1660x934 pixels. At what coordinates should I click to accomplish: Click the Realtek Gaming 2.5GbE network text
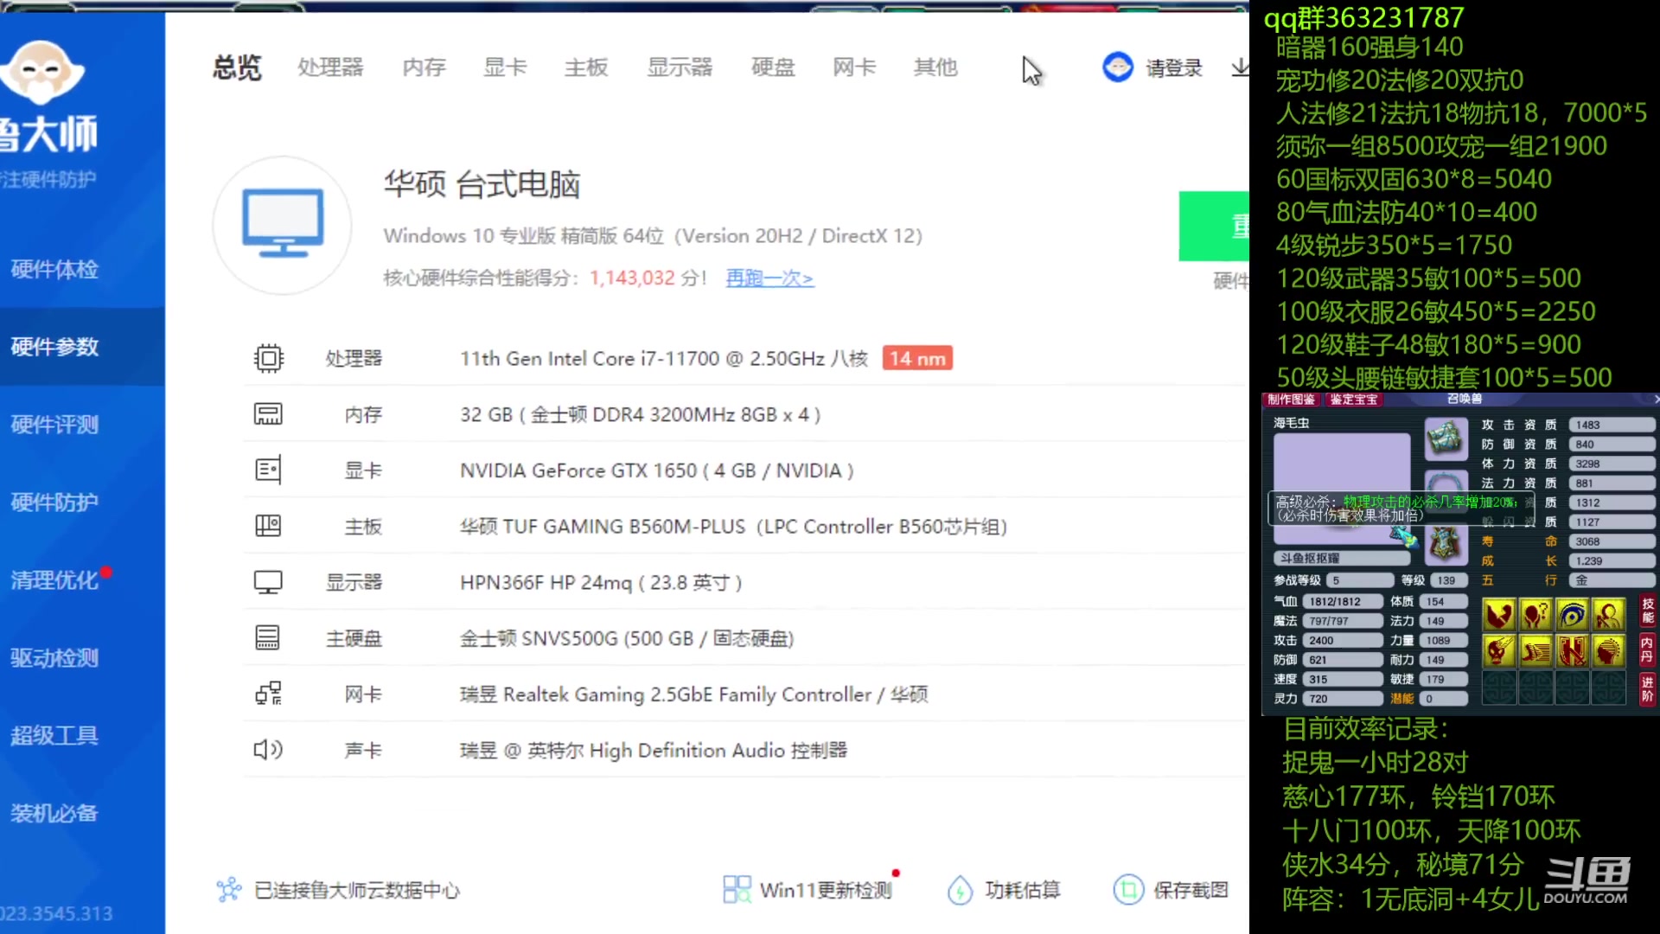(x=694, y=694)
